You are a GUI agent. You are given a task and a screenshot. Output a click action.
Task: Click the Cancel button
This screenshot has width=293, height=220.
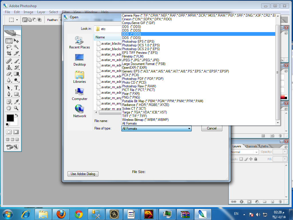tap(212, 128)
